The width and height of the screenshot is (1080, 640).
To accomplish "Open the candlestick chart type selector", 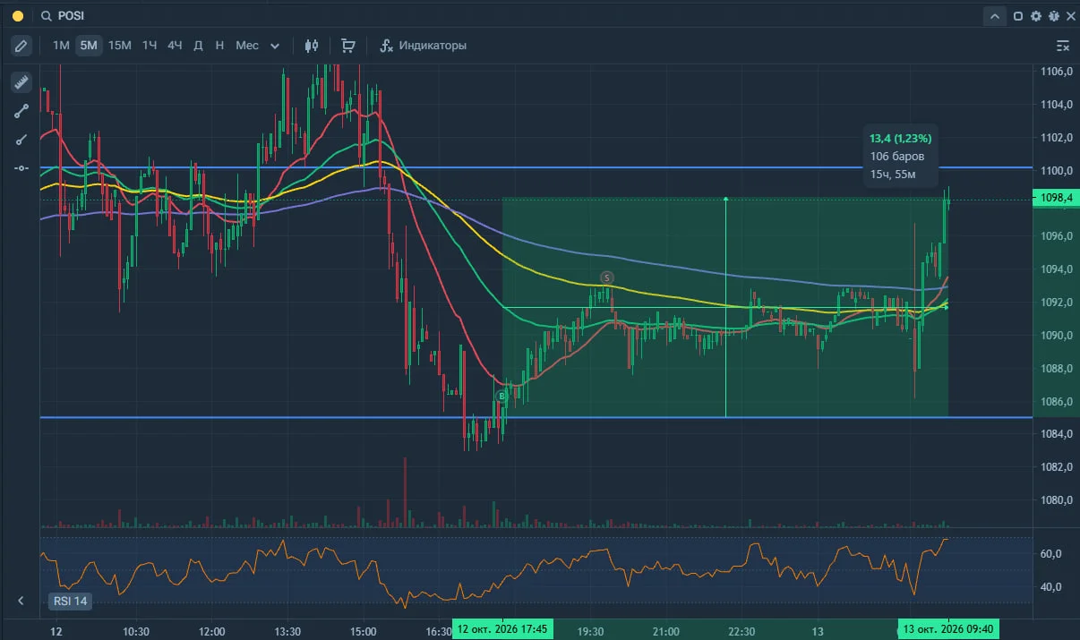I will click(x=312, y=46).
